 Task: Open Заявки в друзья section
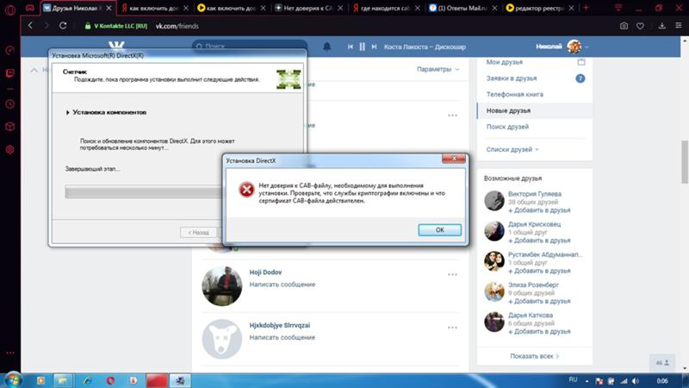tap(512, 78)
